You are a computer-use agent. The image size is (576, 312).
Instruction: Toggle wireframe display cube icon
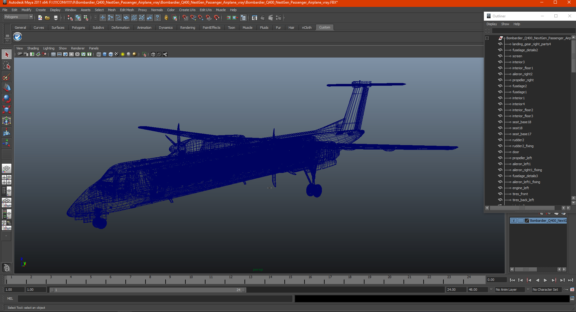click(x=99, y=54)
